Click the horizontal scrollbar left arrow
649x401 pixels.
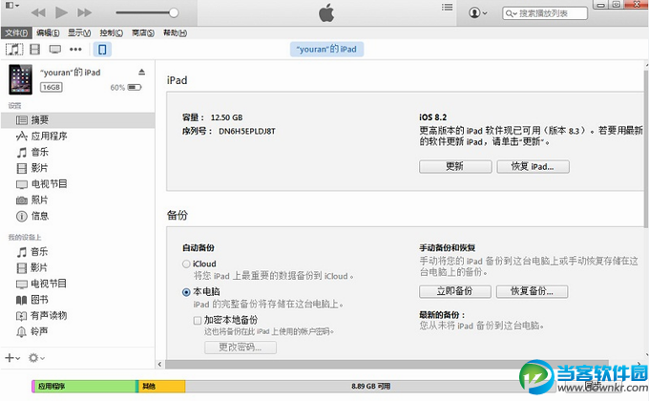pos(160,364)
